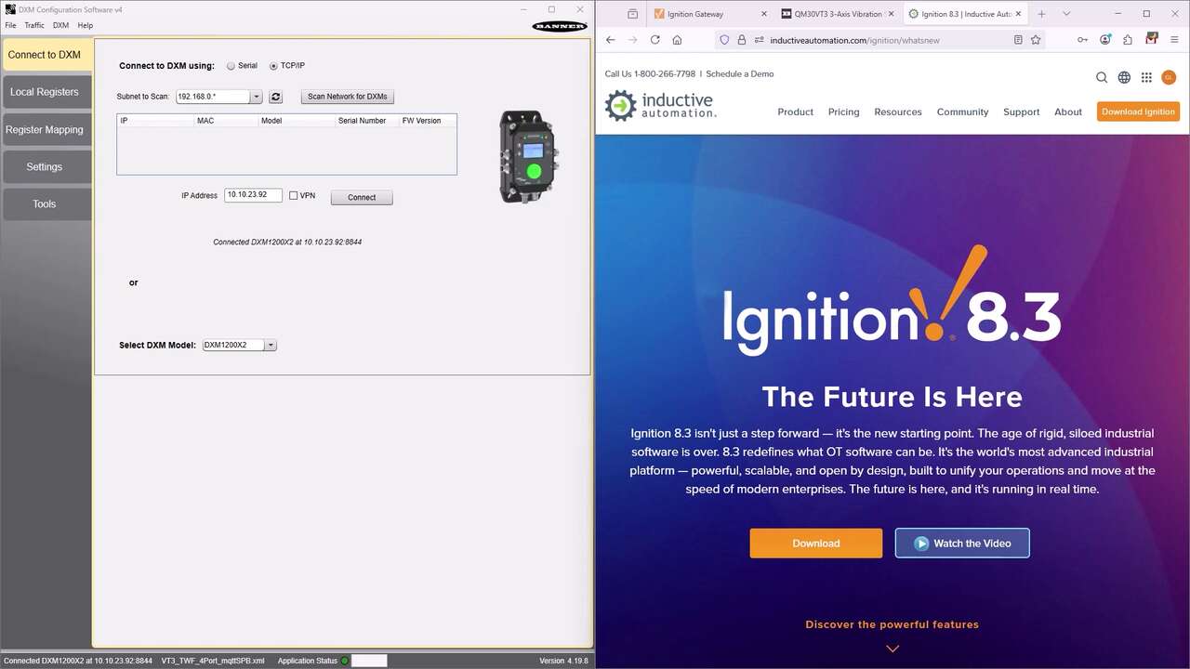Click the play icon on Watch the Video
The width and height of the screenshot is (1190, 669).
coord(921,543)
